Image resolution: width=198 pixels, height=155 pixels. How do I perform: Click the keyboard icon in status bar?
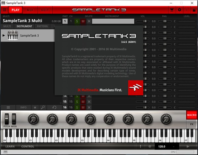5,152
